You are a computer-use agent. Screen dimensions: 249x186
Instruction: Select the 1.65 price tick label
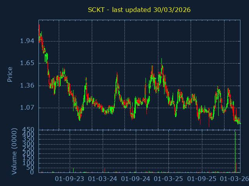(27, 63)
